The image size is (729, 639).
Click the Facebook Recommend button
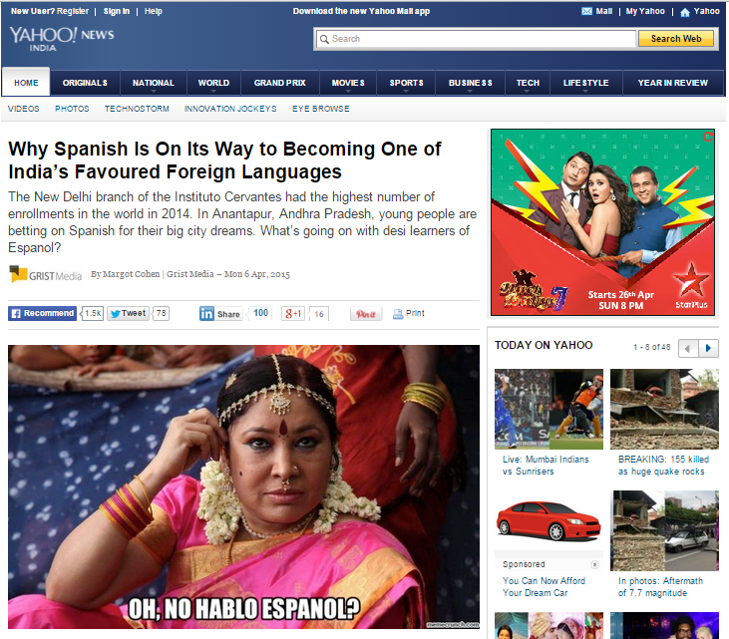pos(43,313)
